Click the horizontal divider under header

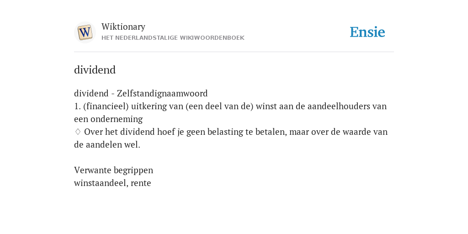[x=234, y=52]
